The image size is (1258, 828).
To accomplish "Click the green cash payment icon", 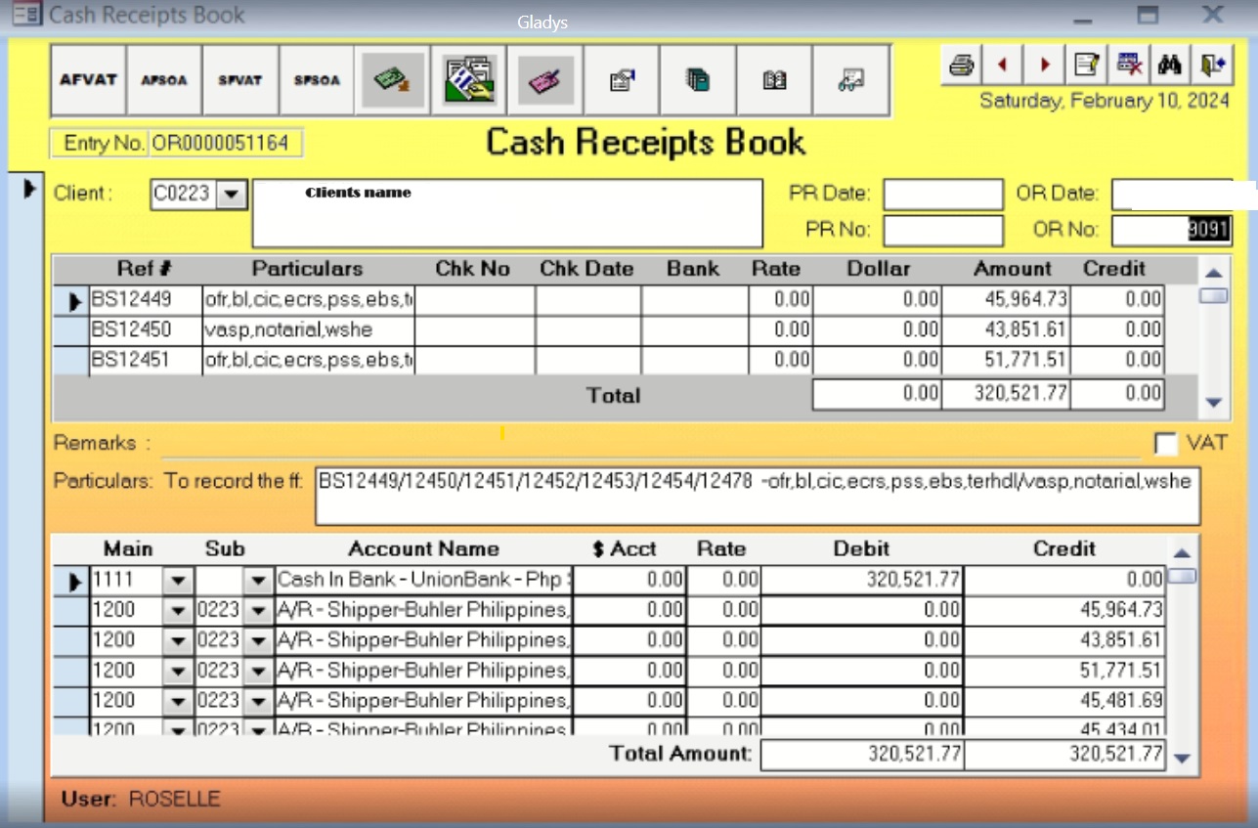I will coord(394,80).
